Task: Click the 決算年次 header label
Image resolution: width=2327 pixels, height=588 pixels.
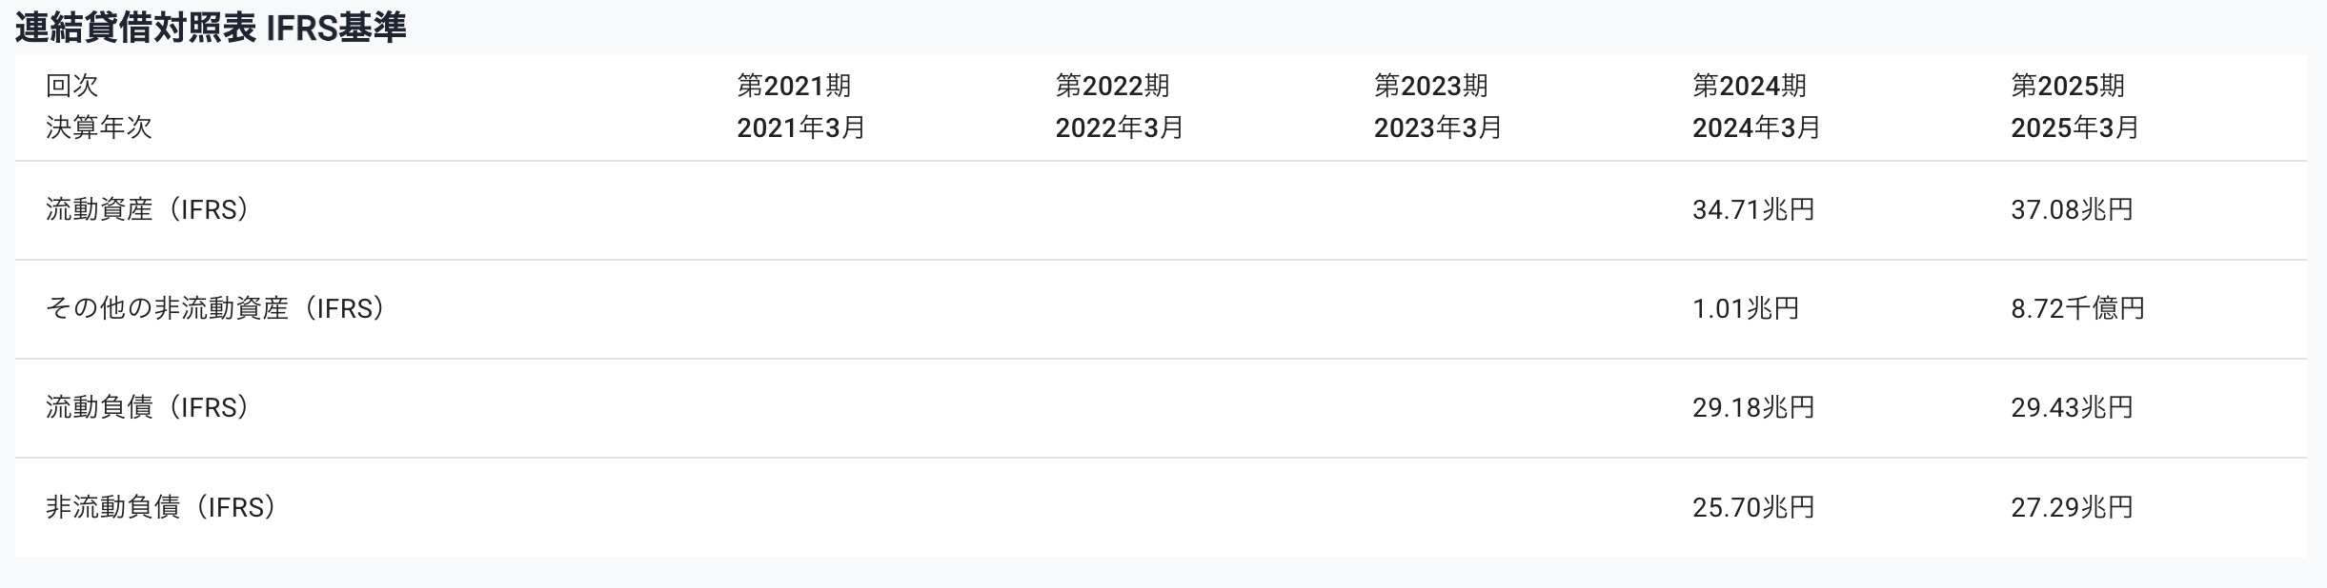Action: coord(99,127)
